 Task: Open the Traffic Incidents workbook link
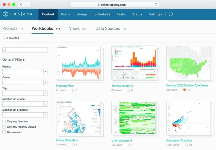coord(122,86)
